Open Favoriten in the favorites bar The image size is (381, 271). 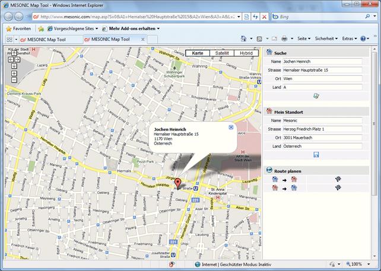18,28
